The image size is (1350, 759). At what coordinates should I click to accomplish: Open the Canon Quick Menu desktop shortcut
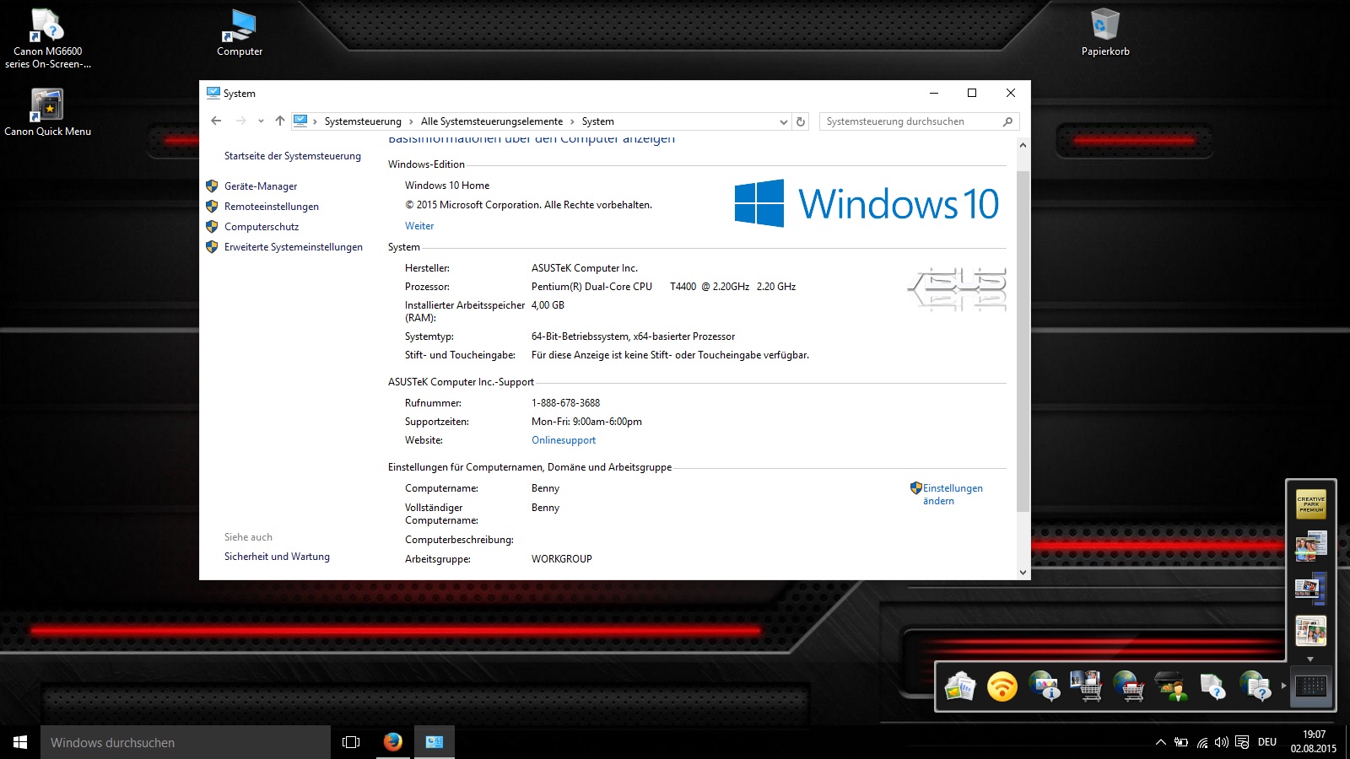coord(47,112)
